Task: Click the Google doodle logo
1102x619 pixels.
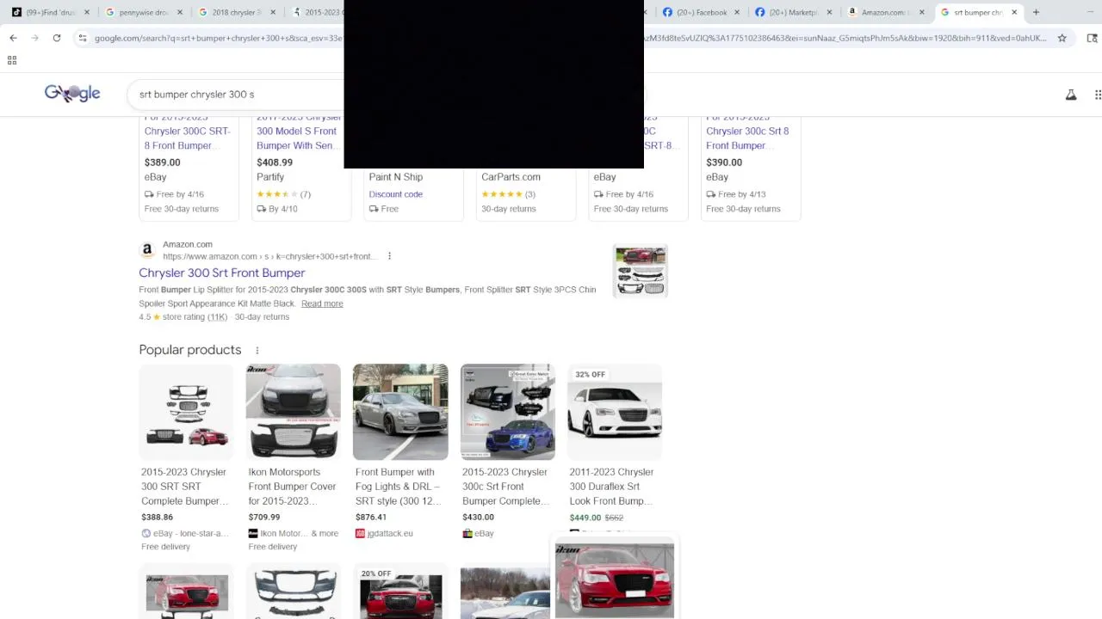Action: (72, 94)
